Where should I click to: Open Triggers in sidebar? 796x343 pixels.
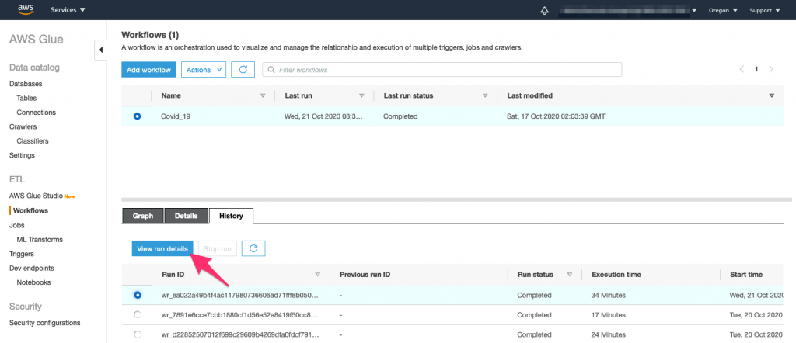click(21, 254)
